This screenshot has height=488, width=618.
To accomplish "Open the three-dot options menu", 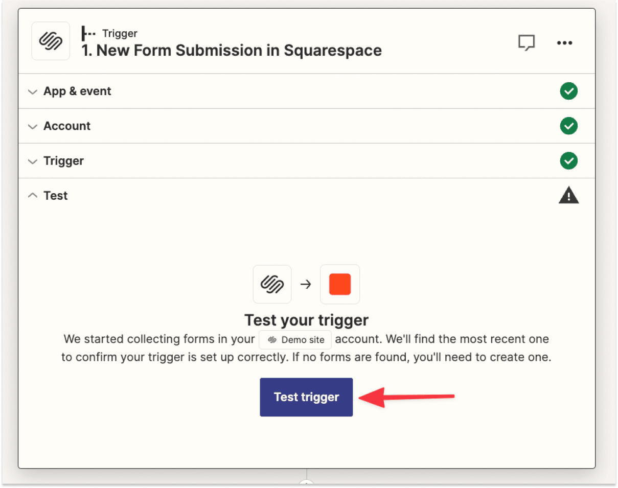I will tap(564, 43).
